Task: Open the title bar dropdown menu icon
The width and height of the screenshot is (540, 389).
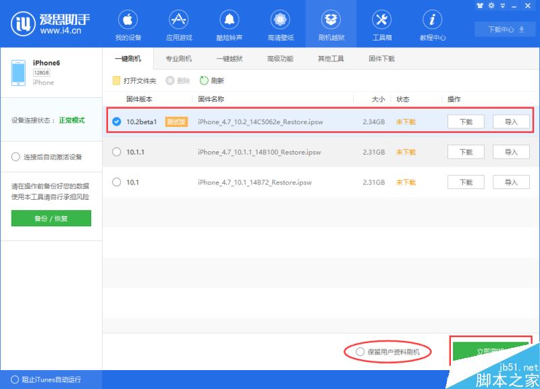Action: pos(503,6)
